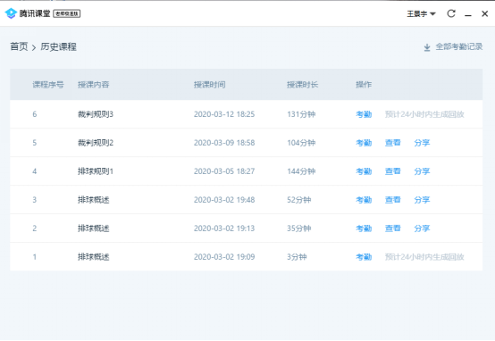Open the 王景宇 user dropdown
The width and height of the screenshot is (495, 341).
click(421, 14)
